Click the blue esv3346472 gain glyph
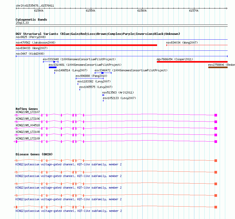The width and height of the screenshot is (235, 219). pos(103,73)
